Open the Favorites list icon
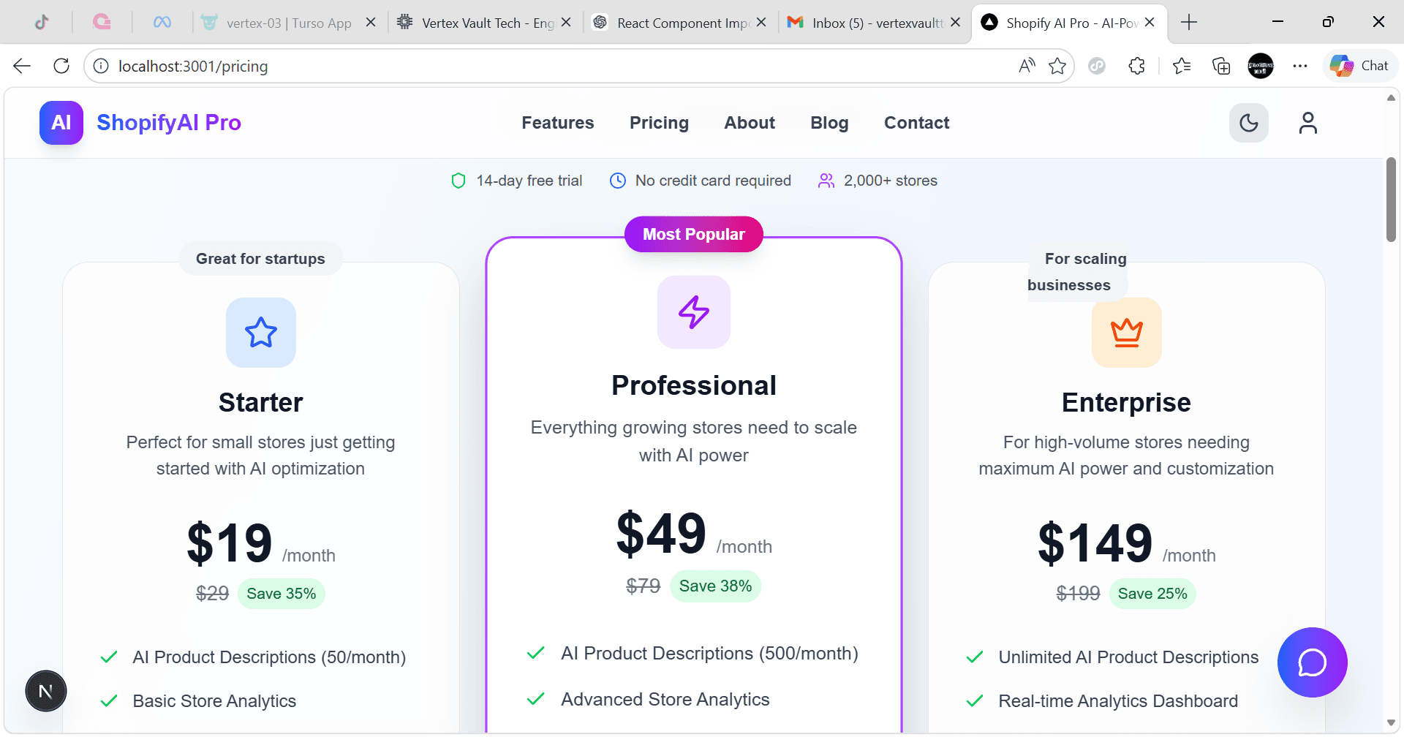1404x737 pixels. 1181,66
